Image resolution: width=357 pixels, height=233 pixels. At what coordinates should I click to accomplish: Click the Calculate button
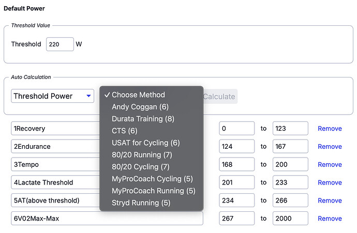click(x=220, y=97)
